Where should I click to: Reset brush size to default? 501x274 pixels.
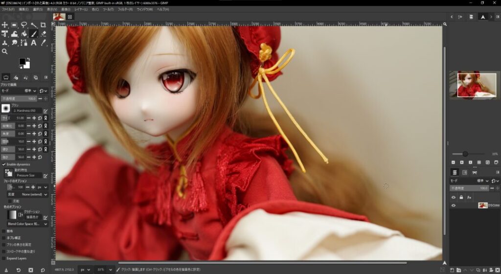[x=40, y=118]
